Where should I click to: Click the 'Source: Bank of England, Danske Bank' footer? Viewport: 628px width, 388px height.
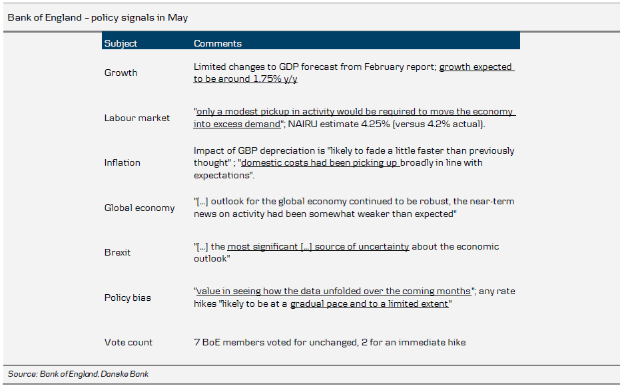point(79,374)
